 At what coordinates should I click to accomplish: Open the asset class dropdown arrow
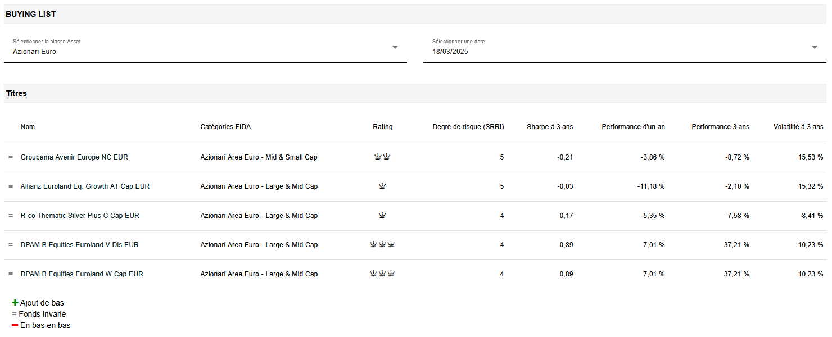(x=395, y=47)
